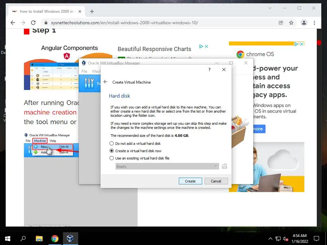Screen dimensions: 327x245
Task: Open Chrome three-dot menu
Action: [314, 23]
